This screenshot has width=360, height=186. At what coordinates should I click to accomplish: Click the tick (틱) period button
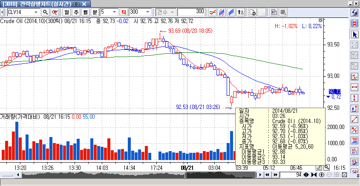(124, 12)
